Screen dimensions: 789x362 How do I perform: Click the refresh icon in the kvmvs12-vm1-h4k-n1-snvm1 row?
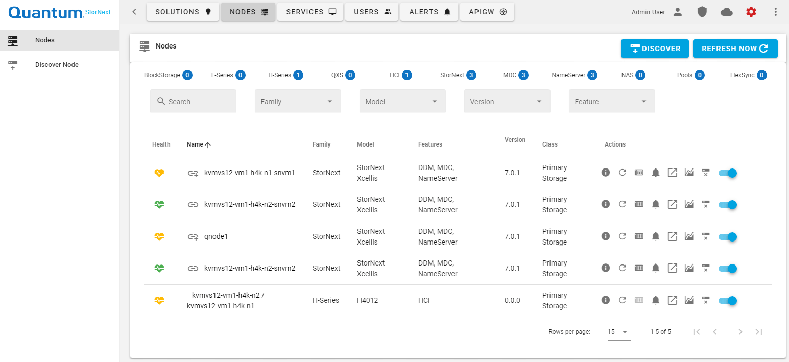tap(622, 173)
